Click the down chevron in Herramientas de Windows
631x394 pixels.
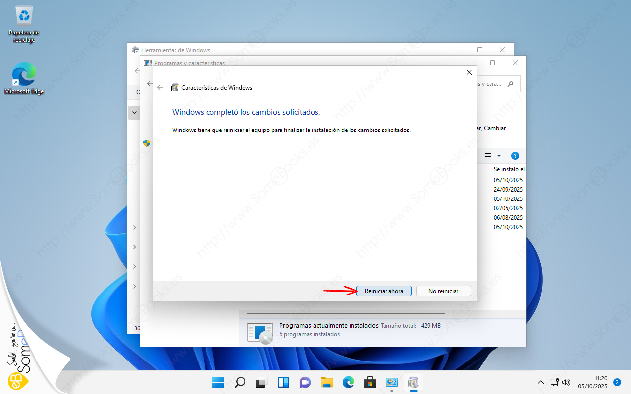click(x=134, y=113)
